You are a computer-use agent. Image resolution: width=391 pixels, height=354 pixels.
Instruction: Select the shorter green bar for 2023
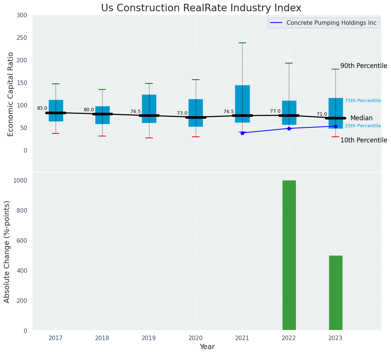[335, 293]
